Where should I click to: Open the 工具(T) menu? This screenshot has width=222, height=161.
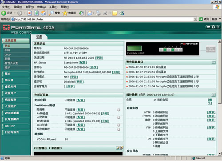coord(53,7)
